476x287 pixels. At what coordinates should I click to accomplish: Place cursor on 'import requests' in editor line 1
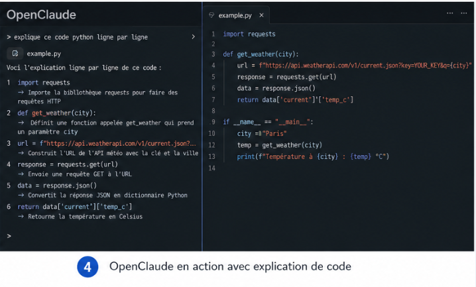click(249, 34)
